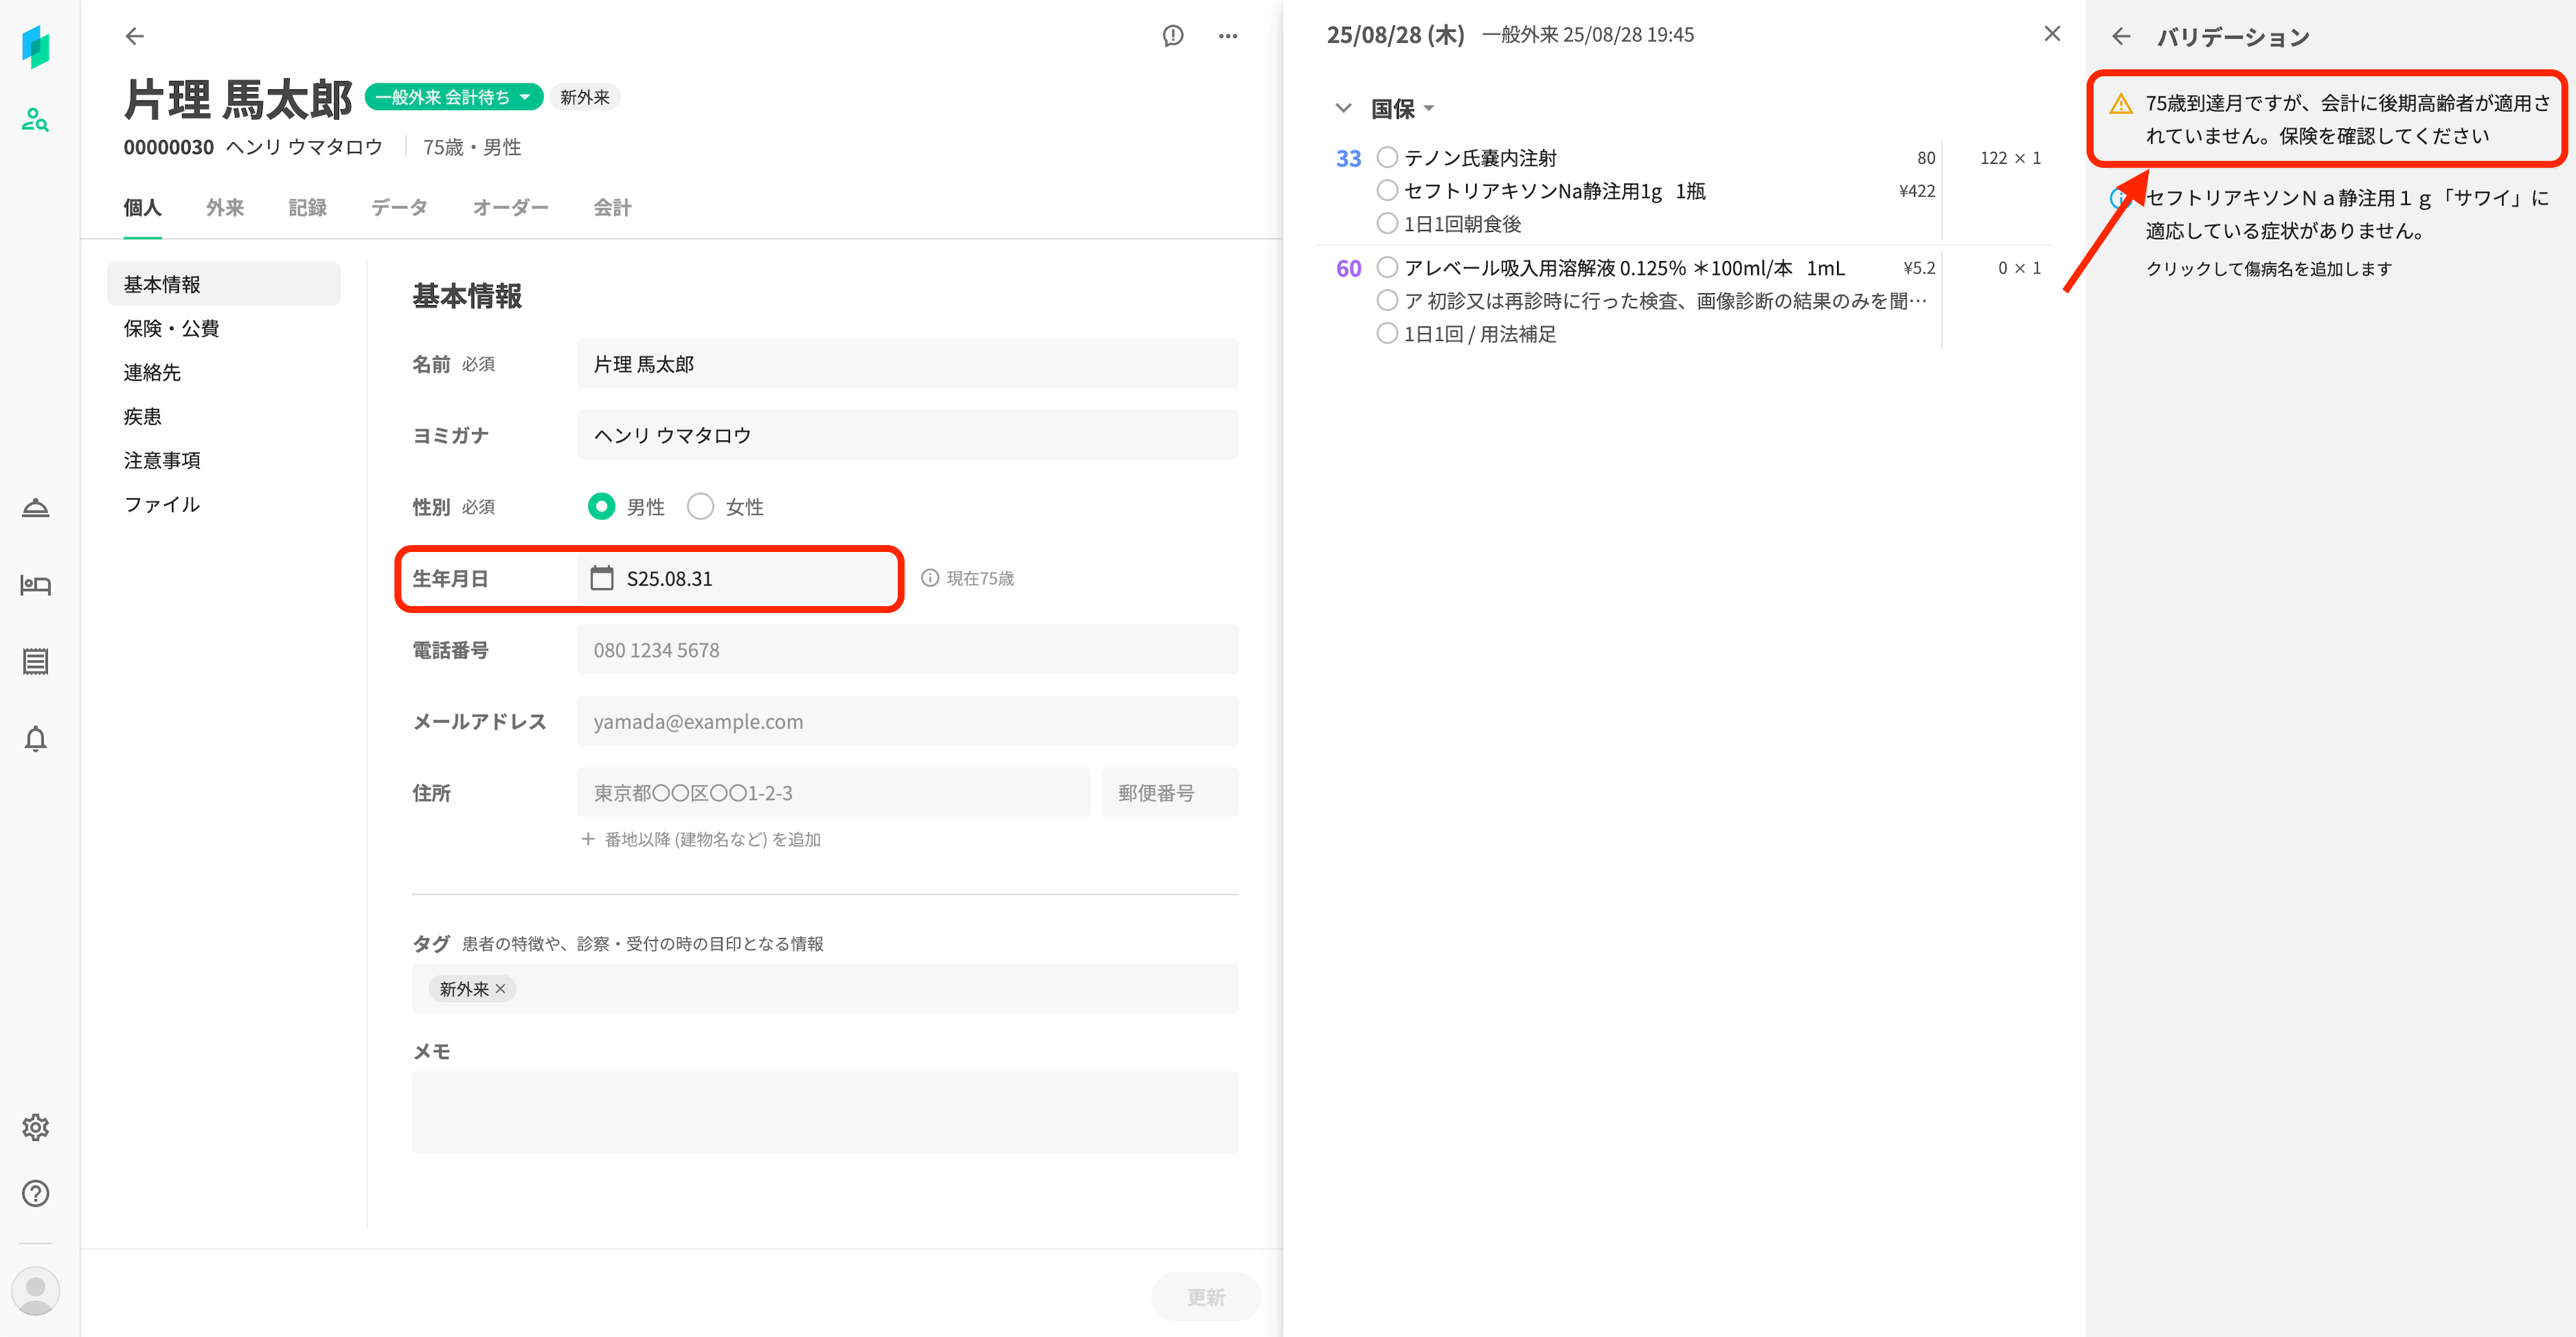
Task: Select the 女性 gender radio button
Action: [700, 507]
